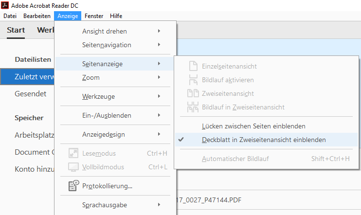This screenshot has width=361, height=215.
Task: Click the Protokollierung tracker icon
Action: (x=73, y=185)
